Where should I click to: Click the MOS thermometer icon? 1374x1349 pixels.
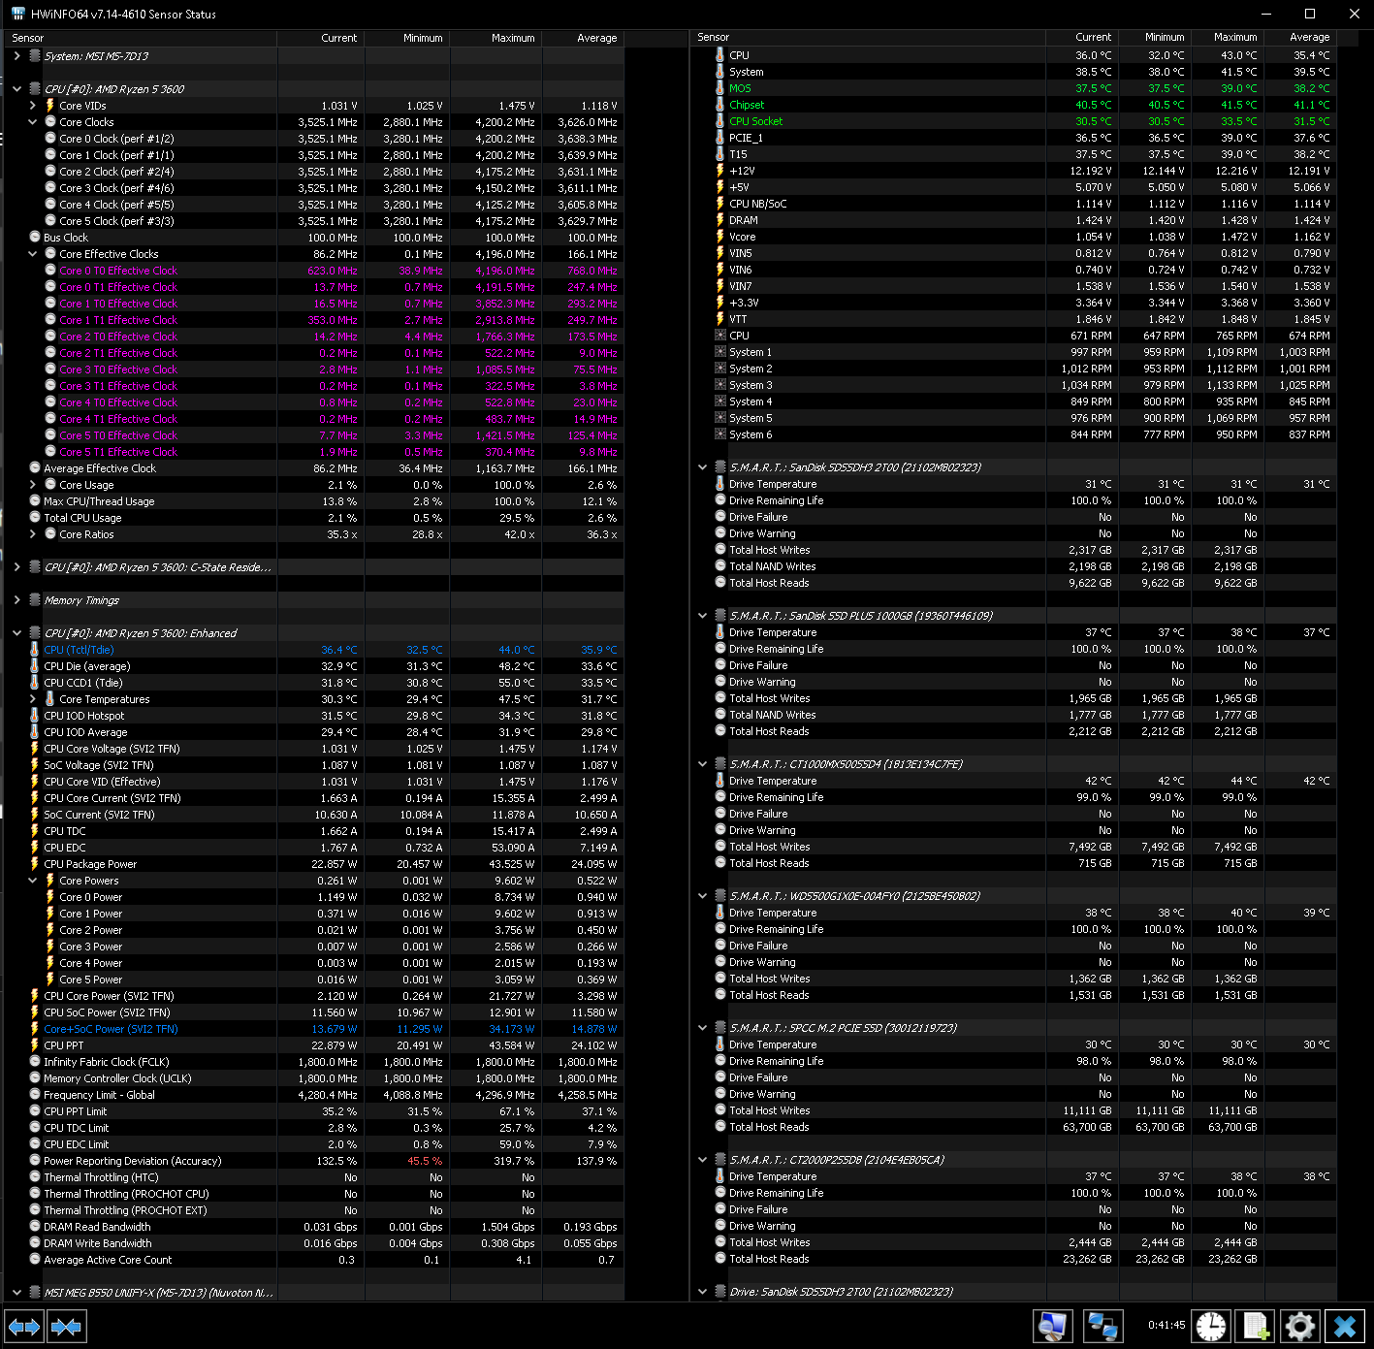719,88
